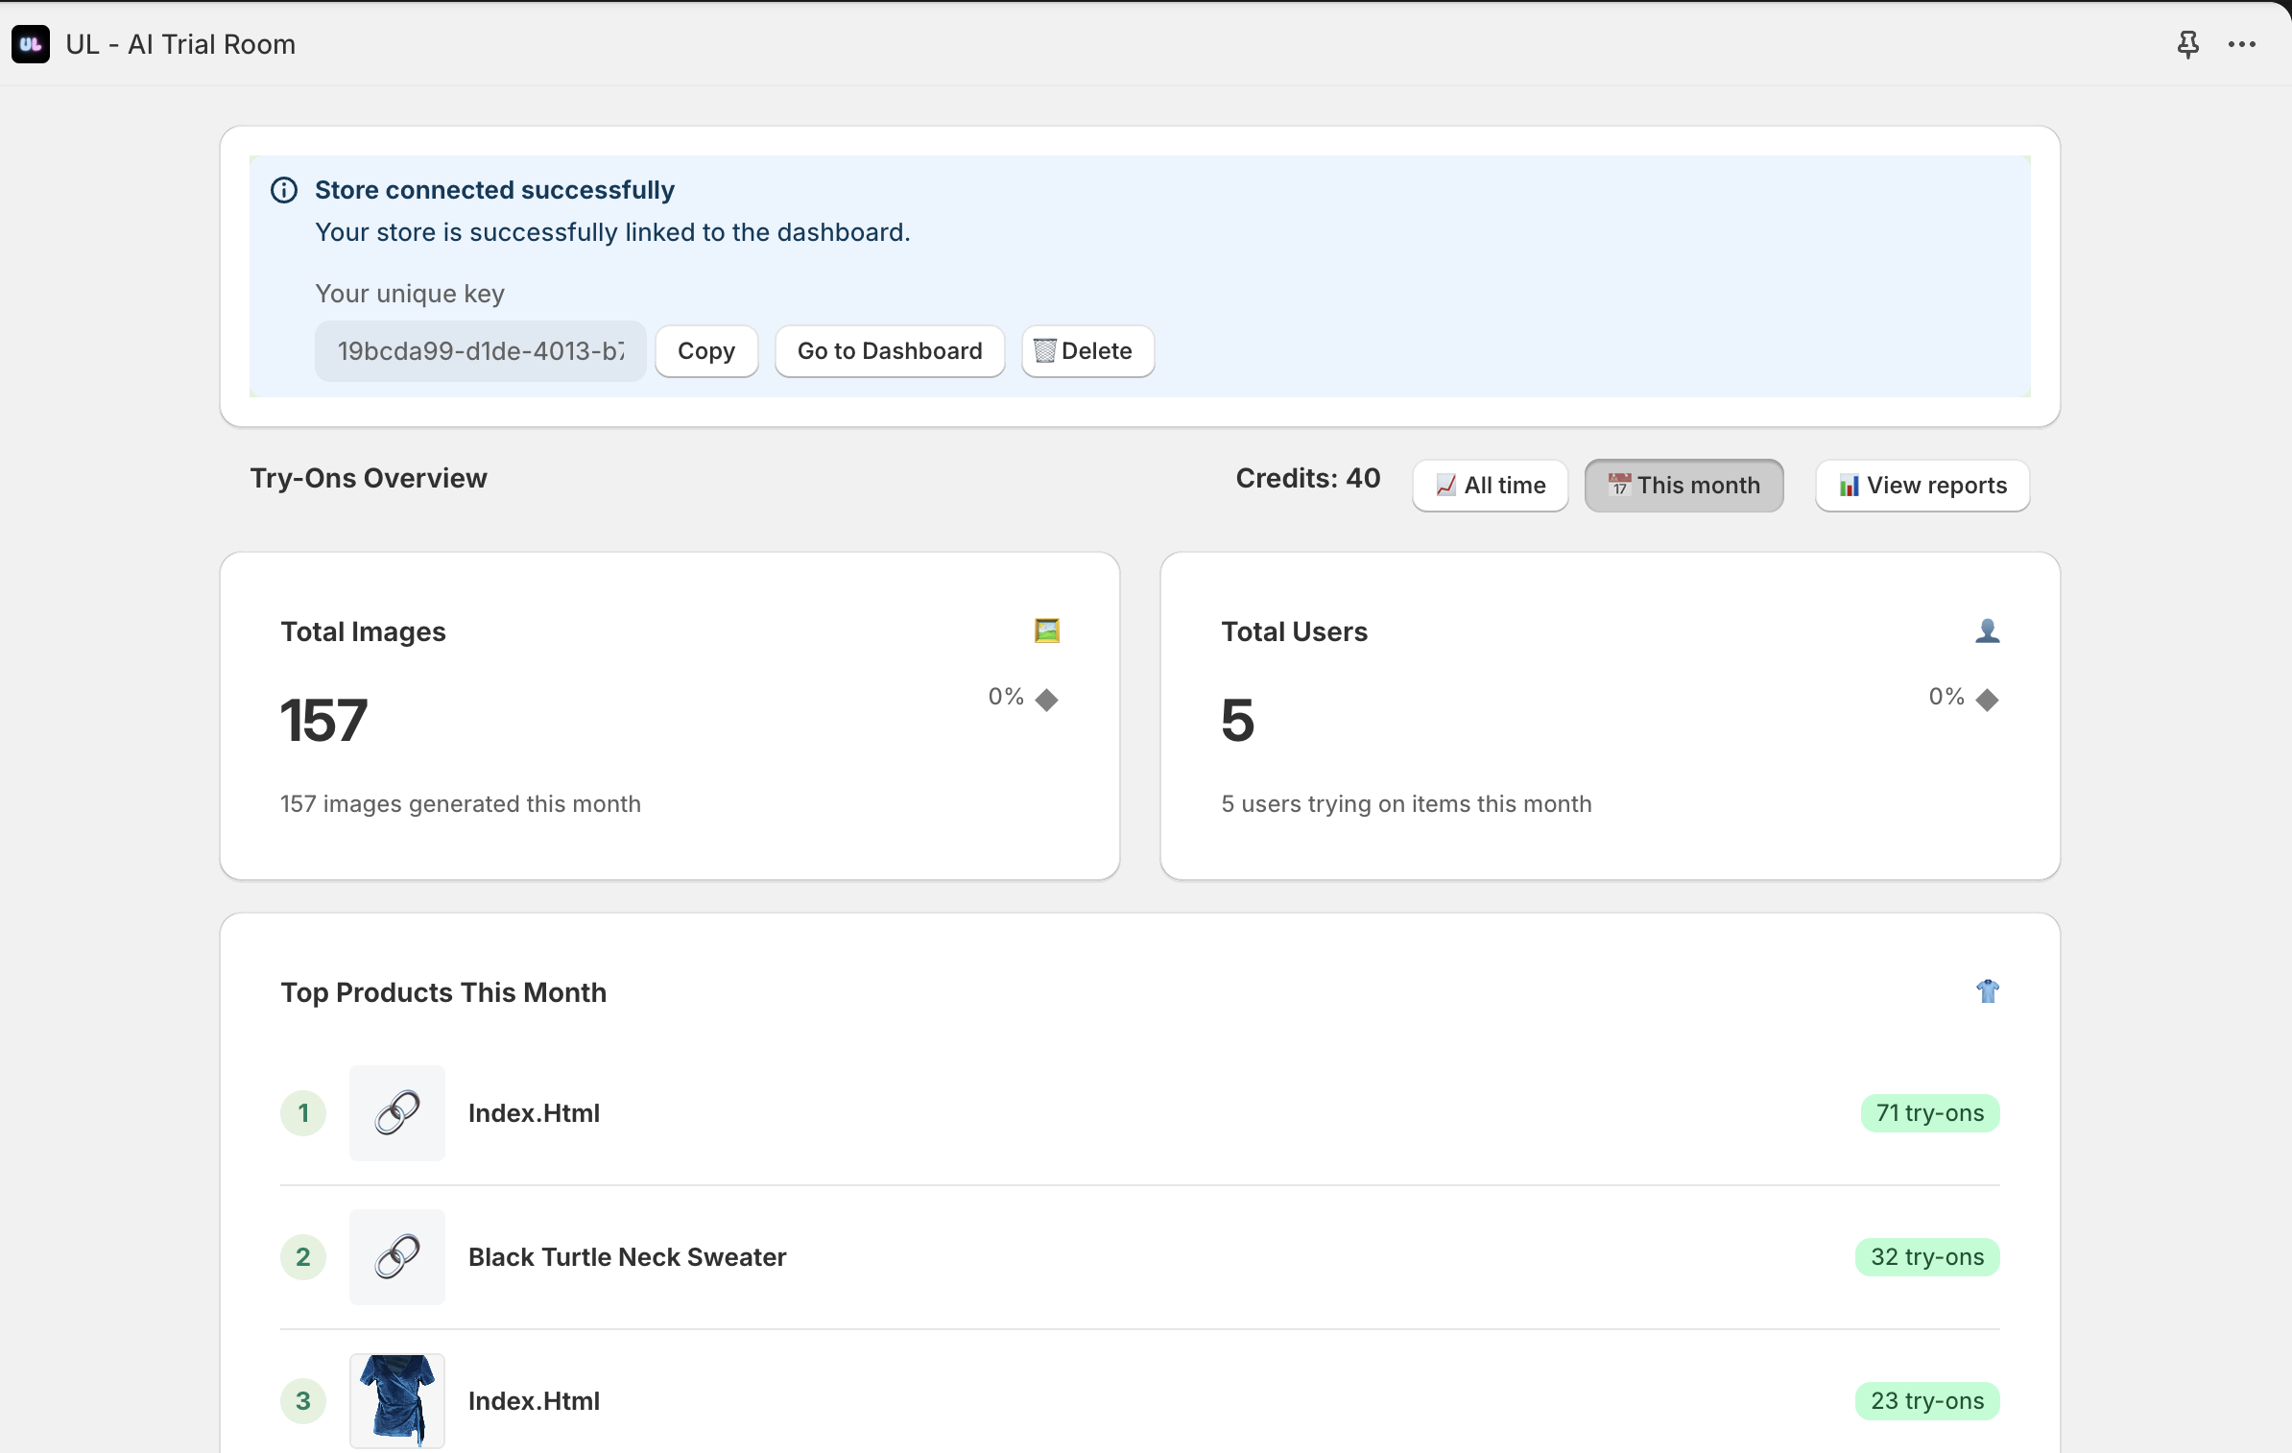Click 0% change in Total Images card
The height and width of the screenshot is (1453, 2292).
(1006, 697)
